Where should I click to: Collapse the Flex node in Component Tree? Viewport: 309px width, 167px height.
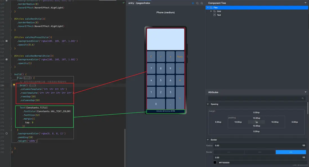[x=208, y=8]
